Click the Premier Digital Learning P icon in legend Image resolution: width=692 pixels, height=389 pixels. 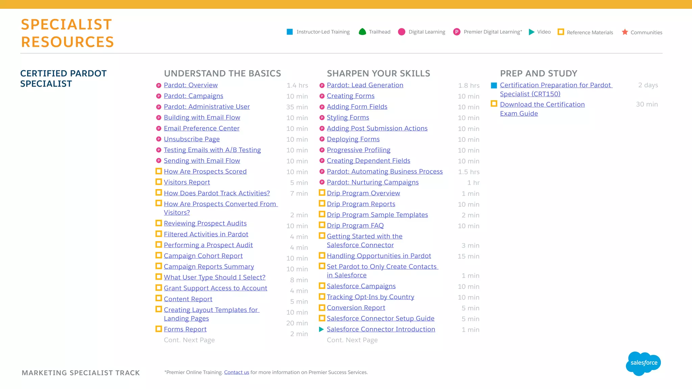point(456,32)
